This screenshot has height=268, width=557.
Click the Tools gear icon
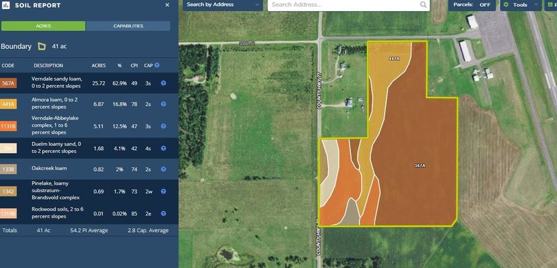click(x=506, y=5)
